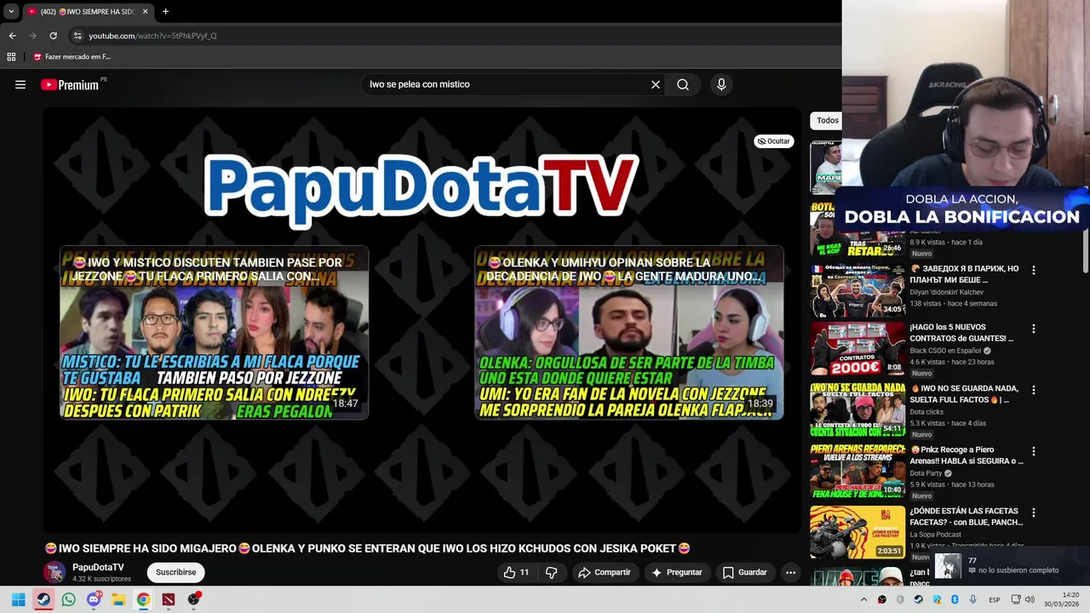Screen dimensions: 1090x613
Task: Run search with magnifying glass button
Action: point(683,84)
